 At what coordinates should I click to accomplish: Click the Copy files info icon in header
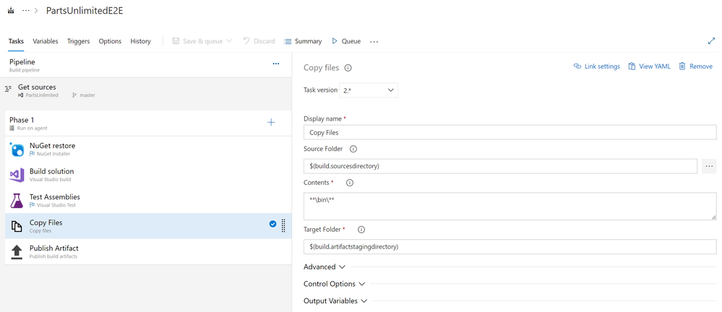coord(348,68)
